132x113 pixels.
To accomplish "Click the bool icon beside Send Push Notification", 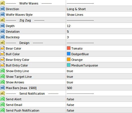I will [3, 110].
